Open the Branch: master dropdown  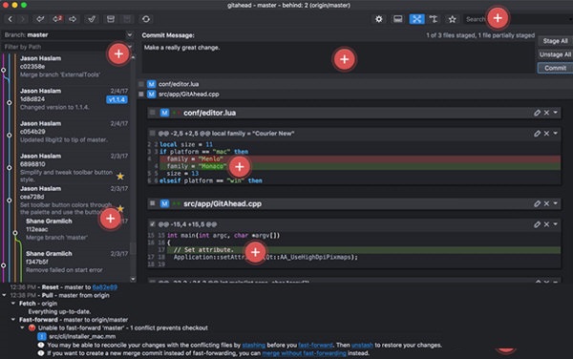(x=67, y=34)
